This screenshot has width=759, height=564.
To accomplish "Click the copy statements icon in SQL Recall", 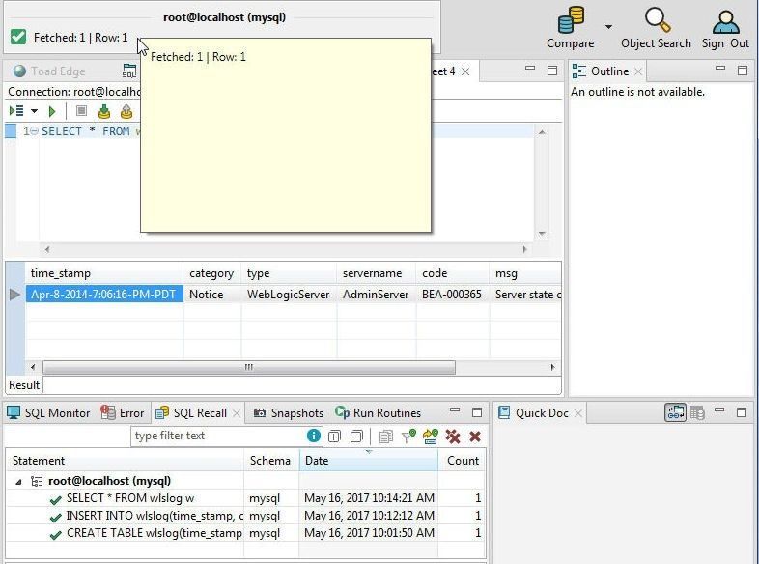I will tap(386, 437).
